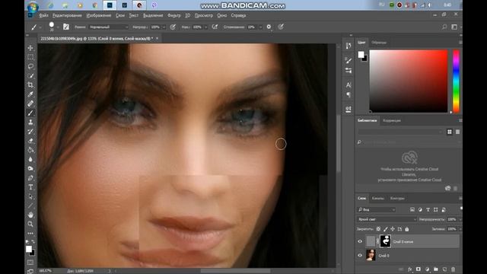Create a new layer icon
487x274 pixels.
point(444,269)
